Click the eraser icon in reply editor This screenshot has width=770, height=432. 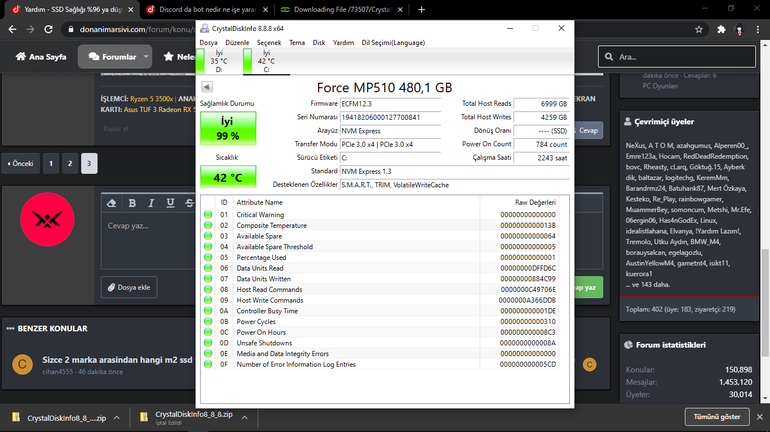(x=112, y=203)
